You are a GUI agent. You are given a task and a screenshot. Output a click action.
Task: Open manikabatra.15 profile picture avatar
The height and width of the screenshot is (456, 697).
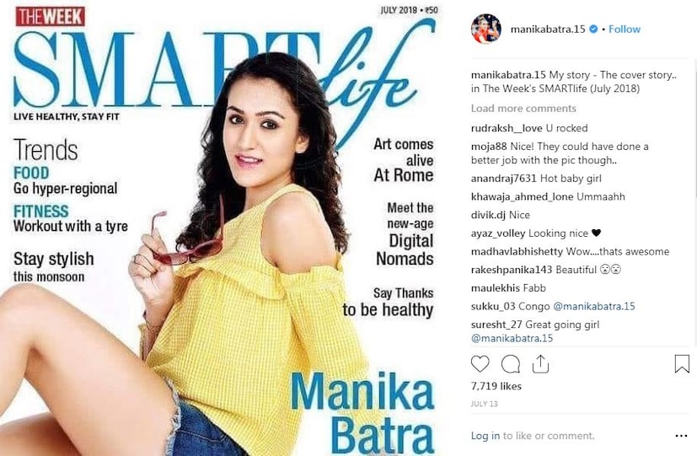pos(485,29)
